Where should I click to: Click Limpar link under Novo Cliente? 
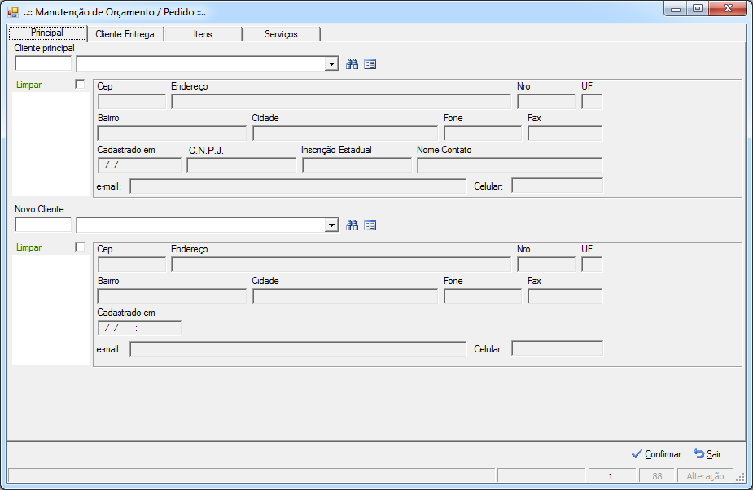click(x=28, y=247)
